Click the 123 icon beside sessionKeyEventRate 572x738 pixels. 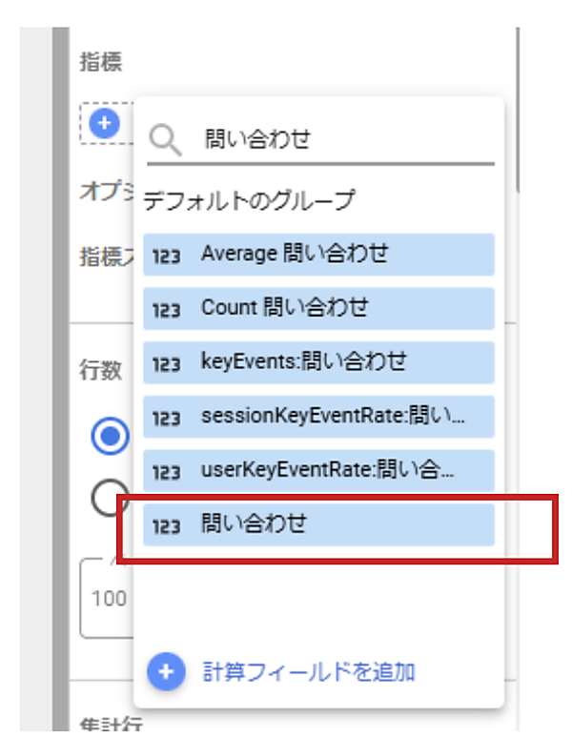tap(167, 418)
